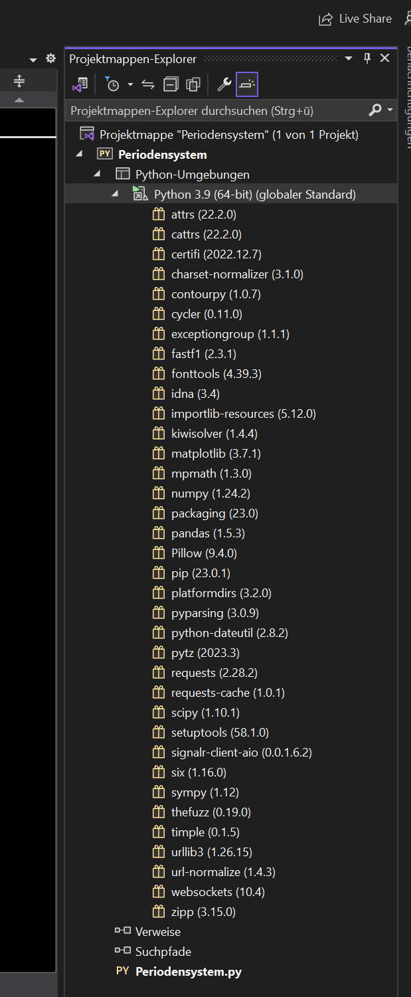Click sync with active document icon
This screenshot has height=997, width=411.
click(x=148, y=84)
